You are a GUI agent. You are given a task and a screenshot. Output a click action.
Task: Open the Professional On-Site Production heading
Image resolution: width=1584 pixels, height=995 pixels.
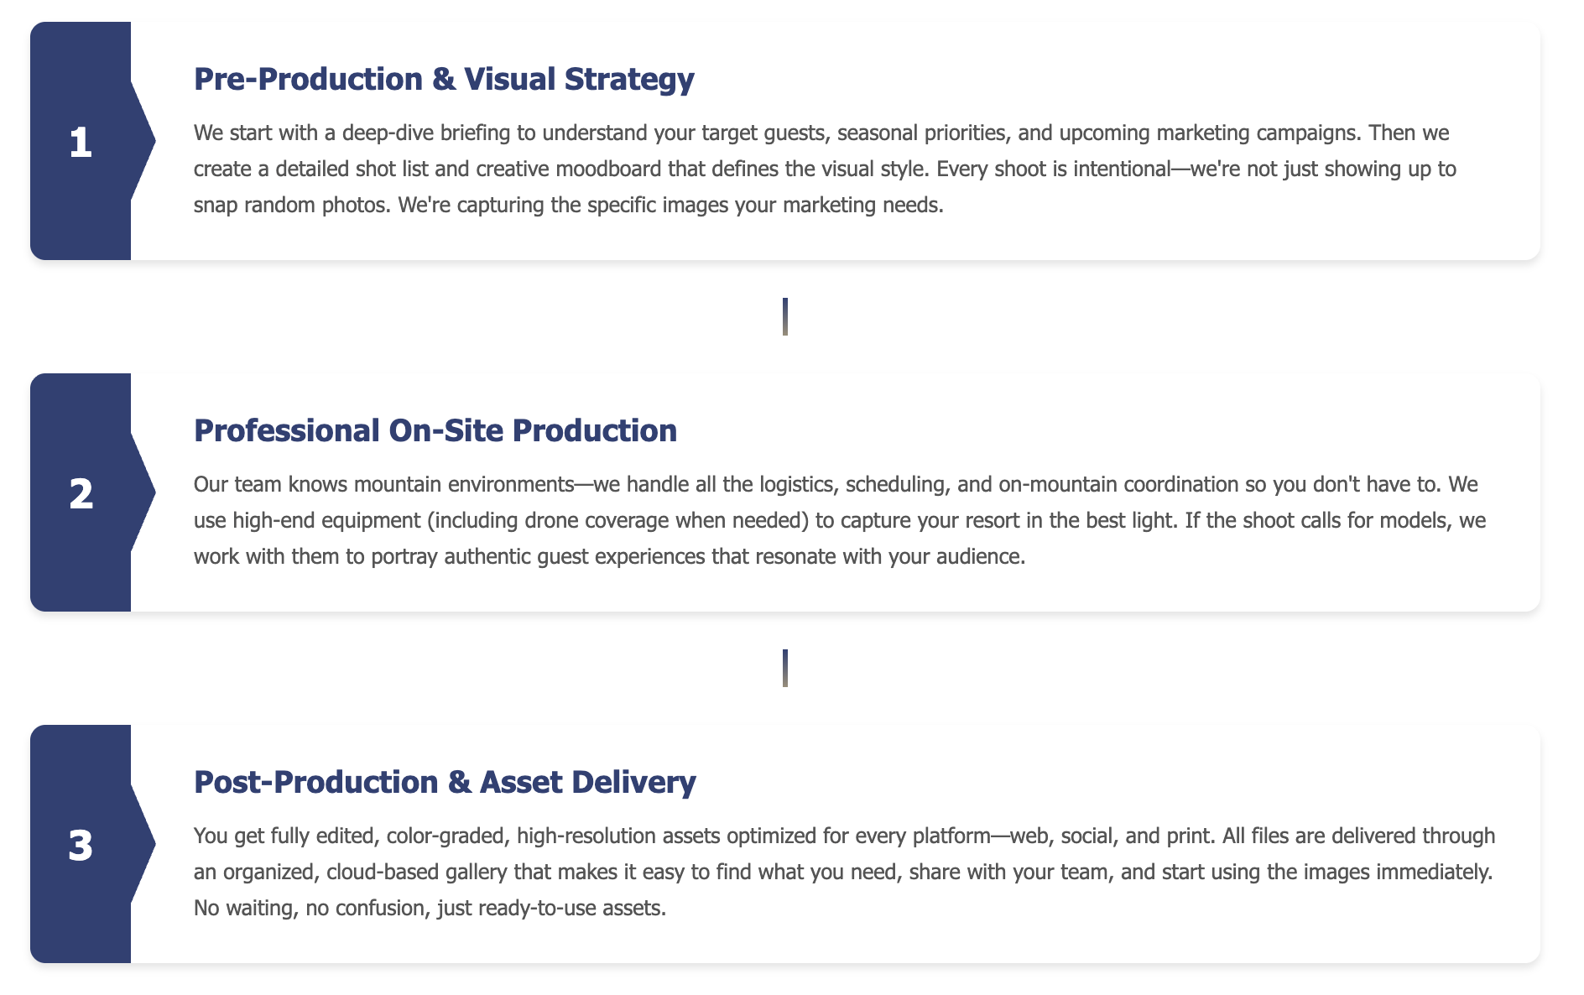[x=435, y=430]
